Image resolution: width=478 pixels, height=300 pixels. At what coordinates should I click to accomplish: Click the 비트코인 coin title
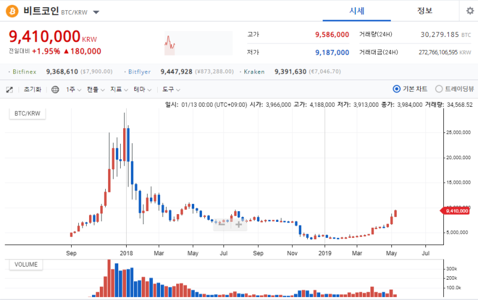click(x=41, y=11)
